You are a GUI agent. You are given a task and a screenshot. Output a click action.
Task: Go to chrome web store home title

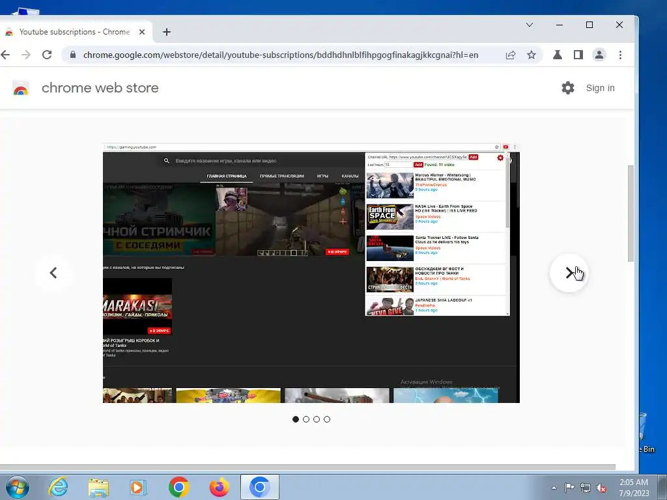click(100, 88)
